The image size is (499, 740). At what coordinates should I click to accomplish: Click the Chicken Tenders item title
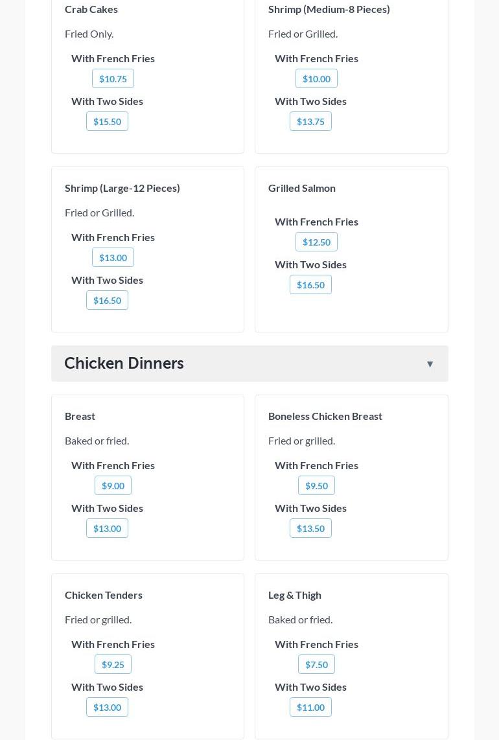[x=104, y=595]
